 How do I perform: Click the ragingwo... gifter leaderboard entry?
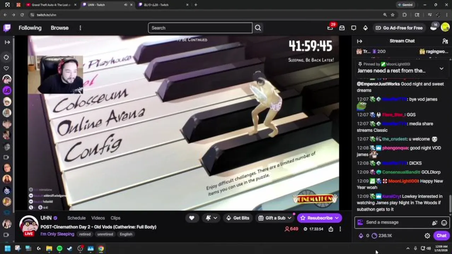tap(434, 52)
